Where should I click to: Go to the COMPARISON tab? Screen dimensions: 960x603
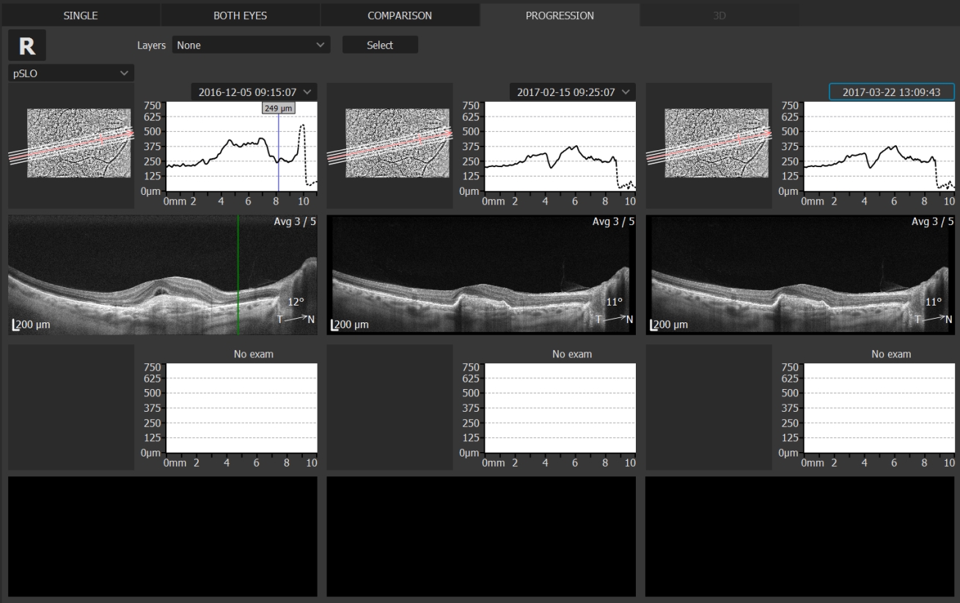400,15
